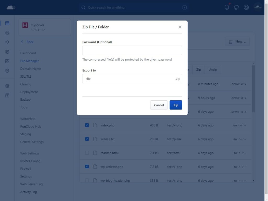Image resolution: width=268 pixels, height=201 pixels.
Task: Click the announcements megaphone icon
Action: (236, 7)
